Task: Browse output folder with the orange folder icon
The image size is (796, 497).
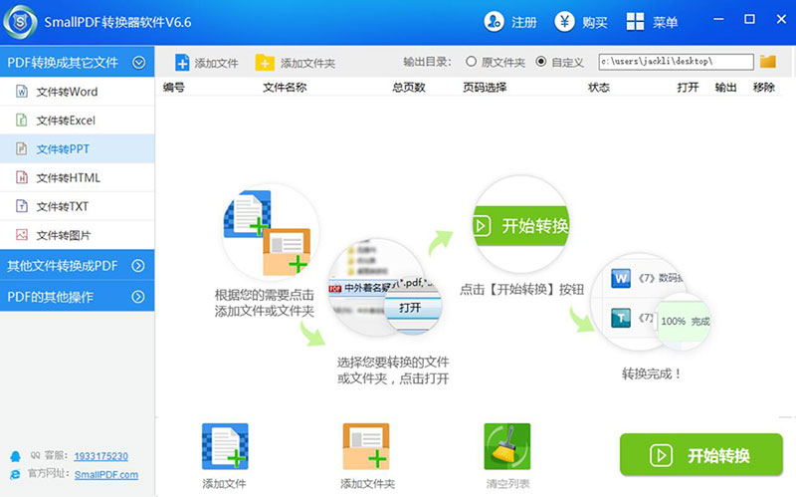Action: coord(768,62)
